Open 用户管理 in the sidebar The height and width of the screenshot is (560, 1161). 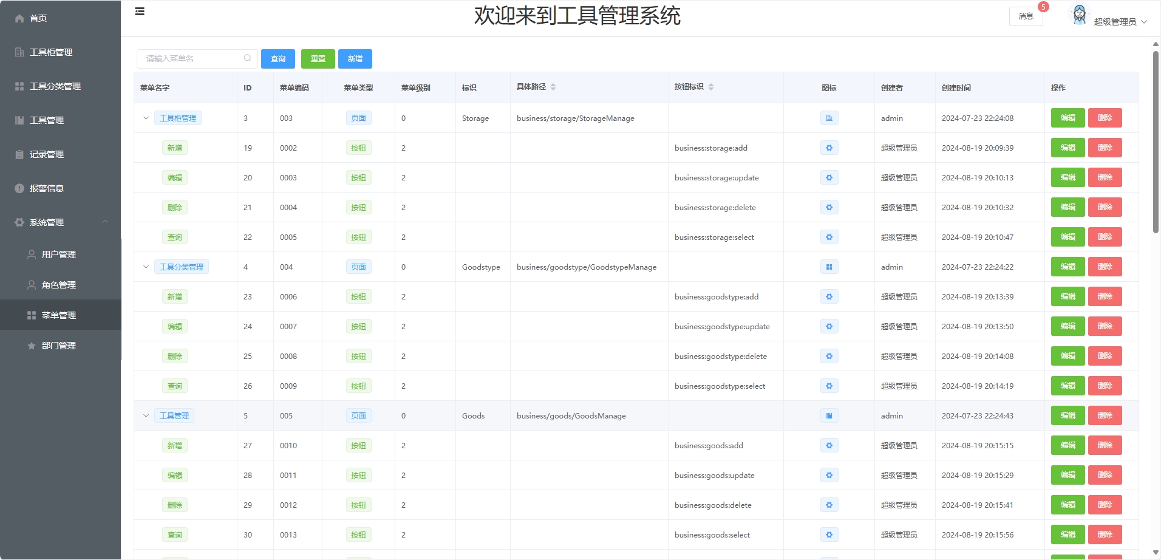pyautogui.click(x=59, y=254)
